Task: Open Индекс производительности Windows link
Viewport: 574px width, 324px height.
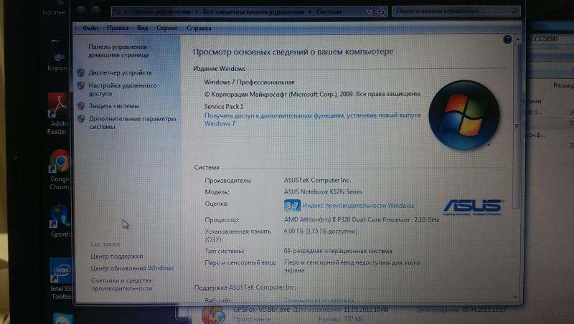Action: (358, 206)
